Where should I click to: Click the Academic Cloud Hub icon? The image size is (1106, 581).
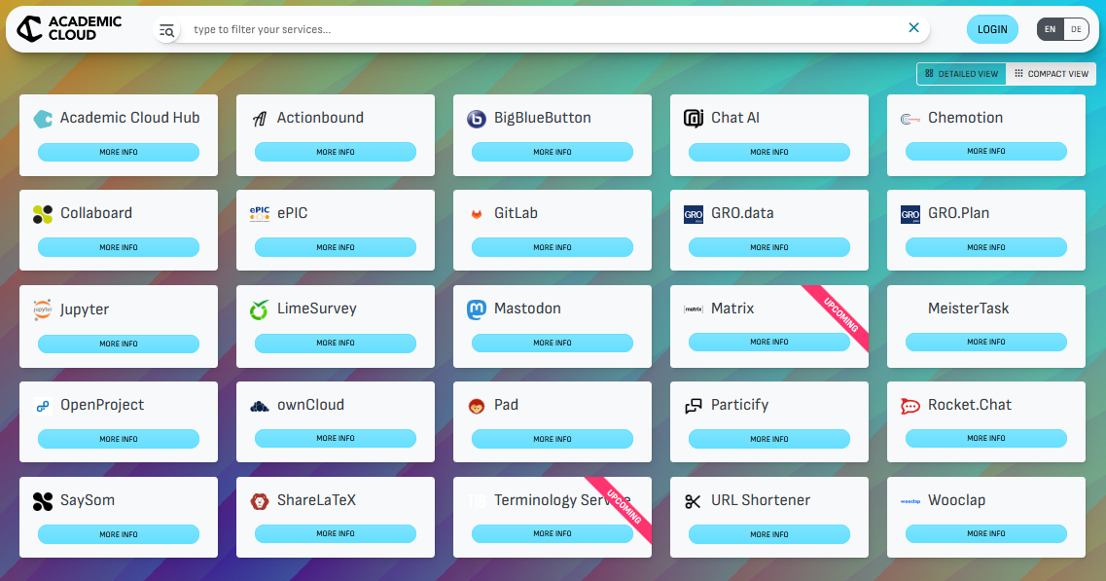(x=43, y=119)
